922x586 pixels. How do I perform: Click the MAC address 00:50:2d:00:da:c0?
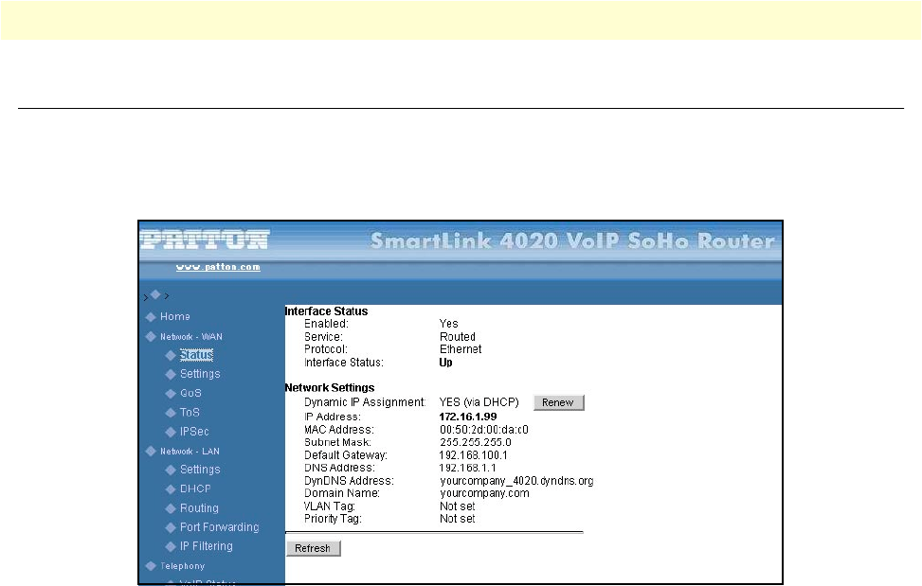click(484, 429)
